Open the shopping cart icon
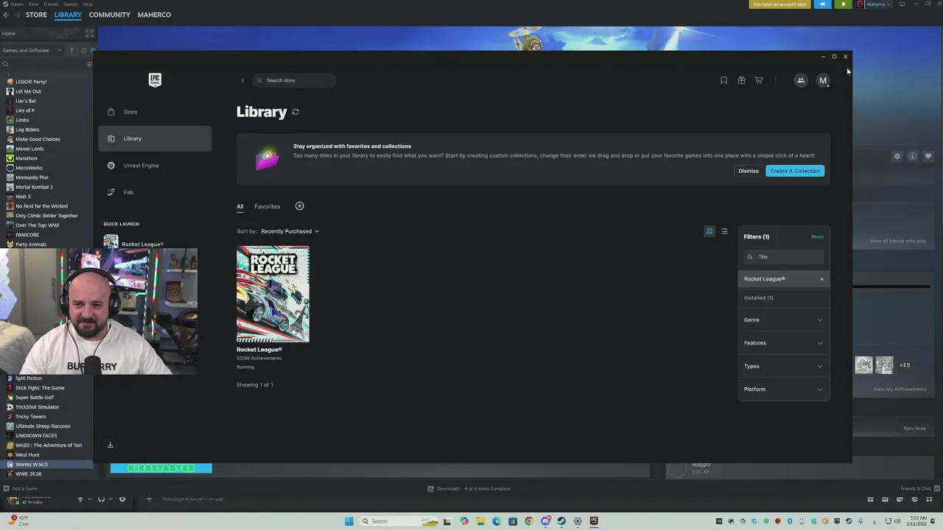This screenshot has height=530, width=943. (x=759, y=80)
